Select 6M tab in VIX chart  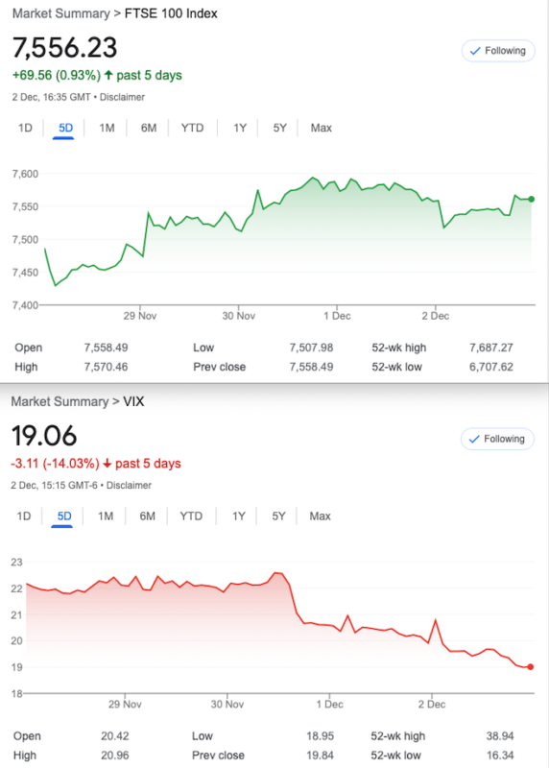[148, 516]
